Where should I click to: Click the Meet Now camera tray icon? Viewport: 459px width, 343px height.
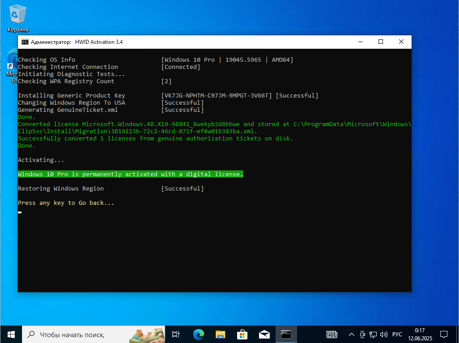tap(362, 335)
